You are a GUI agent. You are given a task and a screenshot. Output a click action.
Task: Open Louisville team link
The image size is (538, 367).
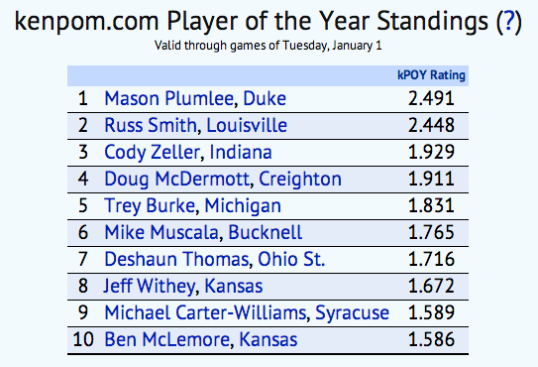click(x=247, y=125)
